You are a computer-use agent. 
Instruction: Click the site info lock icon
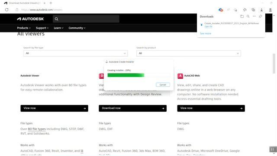pyautogui.click(x=17, y=10)
